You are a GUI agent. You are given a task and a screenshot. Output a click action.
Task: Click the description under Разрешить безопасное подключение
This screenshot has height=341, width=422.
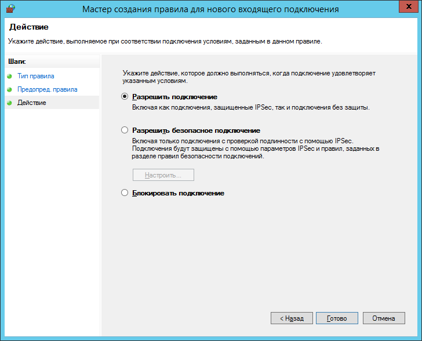pyautogui.click(x=255, y=149)
